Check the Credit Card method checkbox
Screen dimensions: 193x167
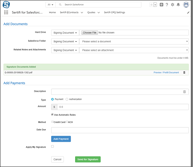coord(52,122)
